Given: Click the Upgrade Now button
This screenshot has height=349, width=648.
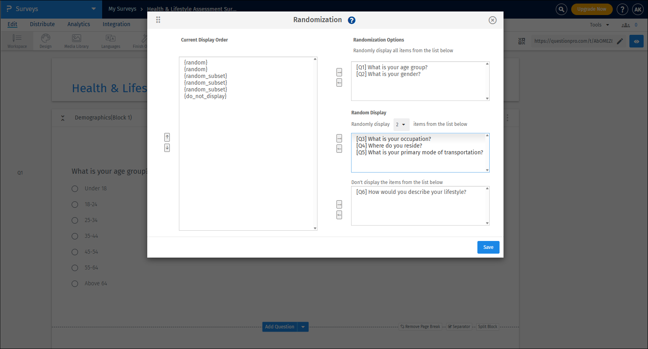Looking at the screenshot, I should click(591, 9).
